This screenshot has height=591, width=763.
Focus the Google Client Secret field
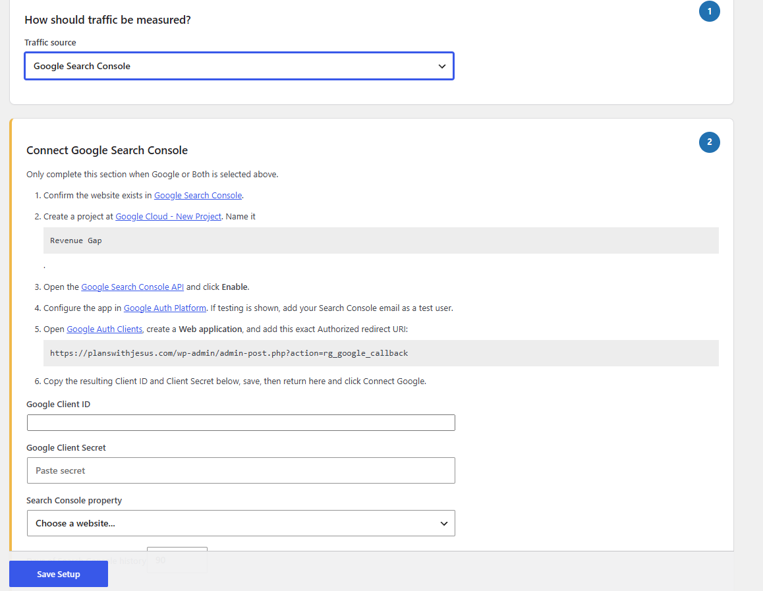click(x=241, y=470)
